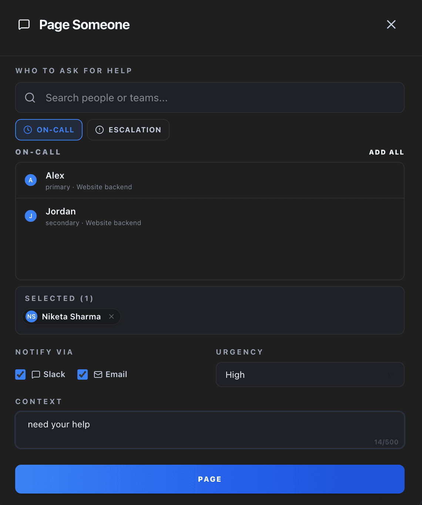This screenshot has height=505, width=422.
Task: Click ADD ALL to select every on-call responder
Action: tap(386, 152)
